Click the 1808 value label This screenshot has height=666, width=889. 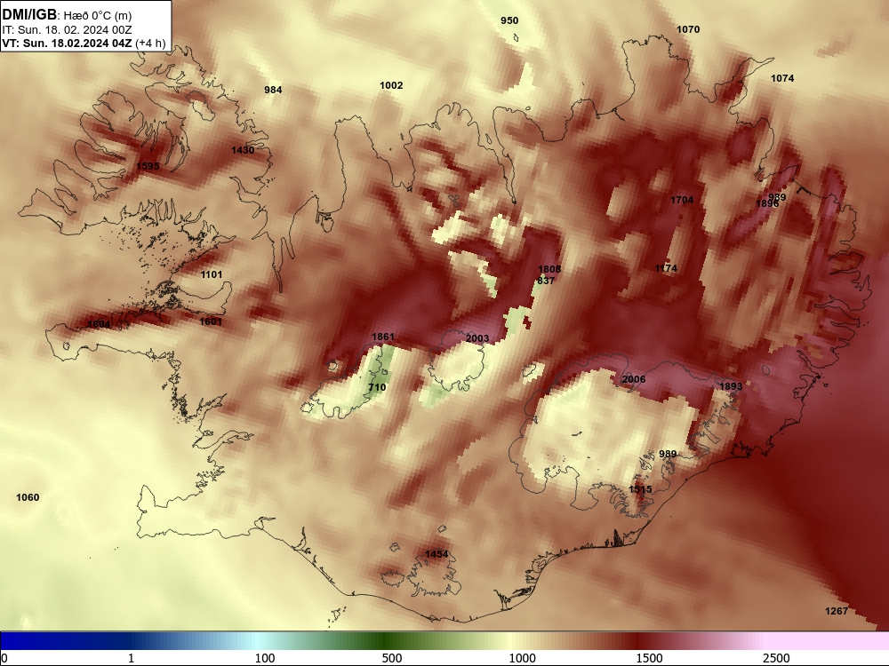[x=549, y=270]
